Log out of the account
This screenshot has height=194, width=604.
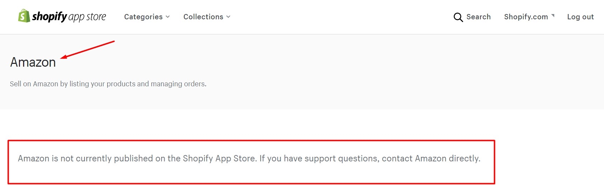580,17
